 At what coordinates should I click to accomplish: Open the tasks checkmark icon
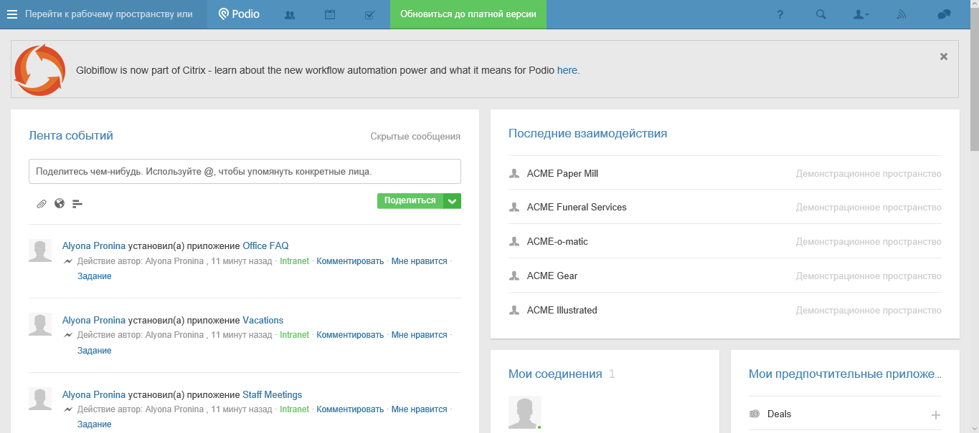[x=370, y=14]
